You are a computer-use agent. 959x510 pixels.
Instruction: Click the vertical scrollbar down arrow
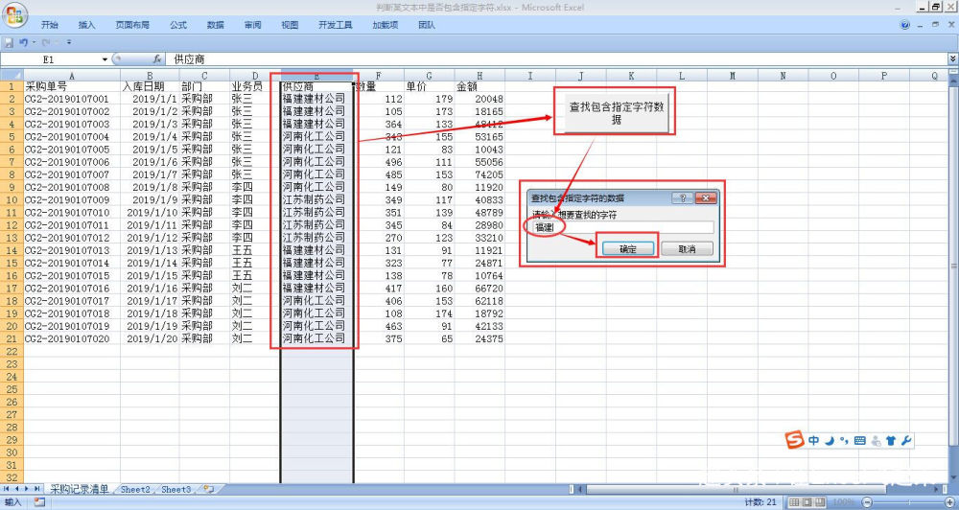[953, 478]
